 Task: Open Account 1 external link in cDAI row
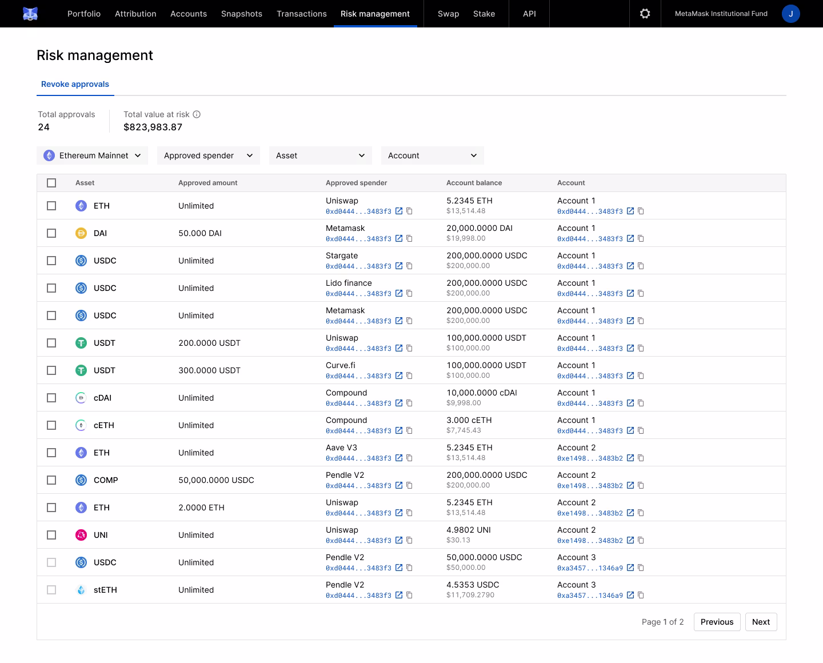[x=630, y=403]
